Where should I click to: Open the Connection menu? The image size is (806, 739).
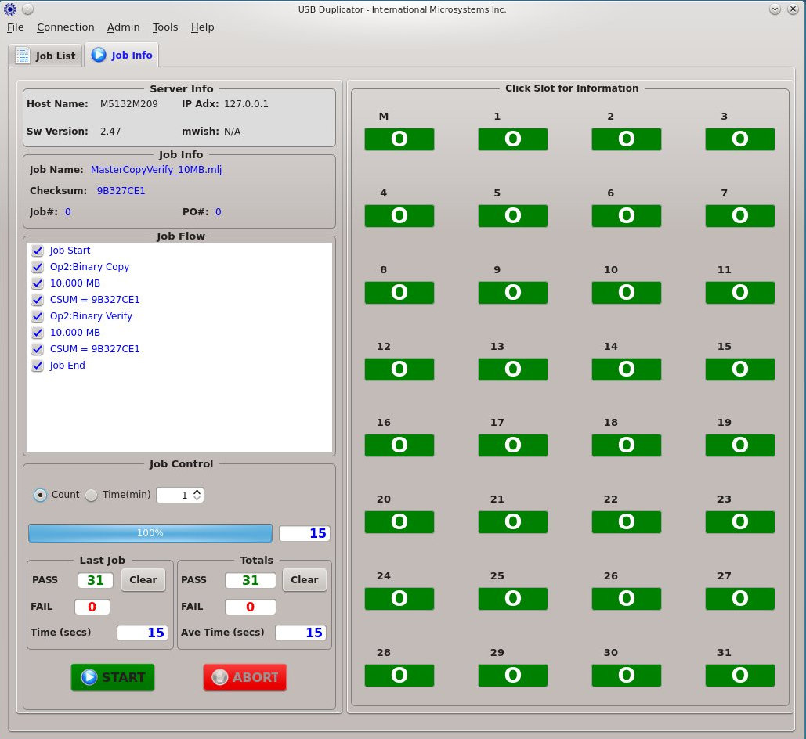point(65,27)
